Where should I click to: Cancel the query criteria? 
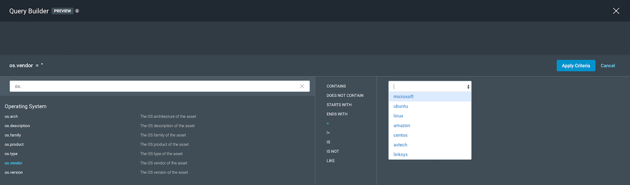607,66
